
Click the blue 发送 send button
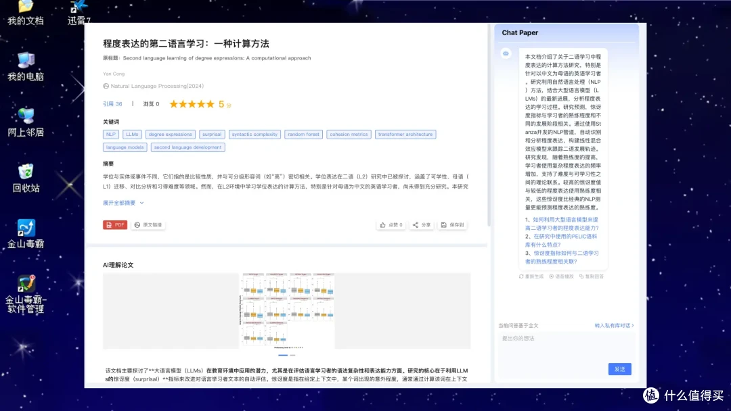(619, 369)
